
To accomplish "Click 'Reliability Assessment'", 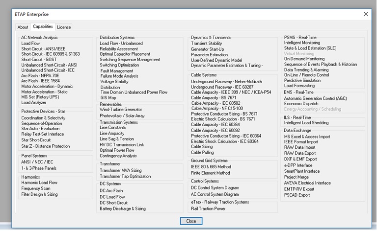I will coord(119,48).
